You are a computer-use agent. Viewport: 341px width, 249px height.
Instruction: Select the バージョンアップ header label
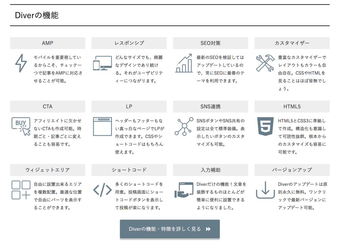292,170
